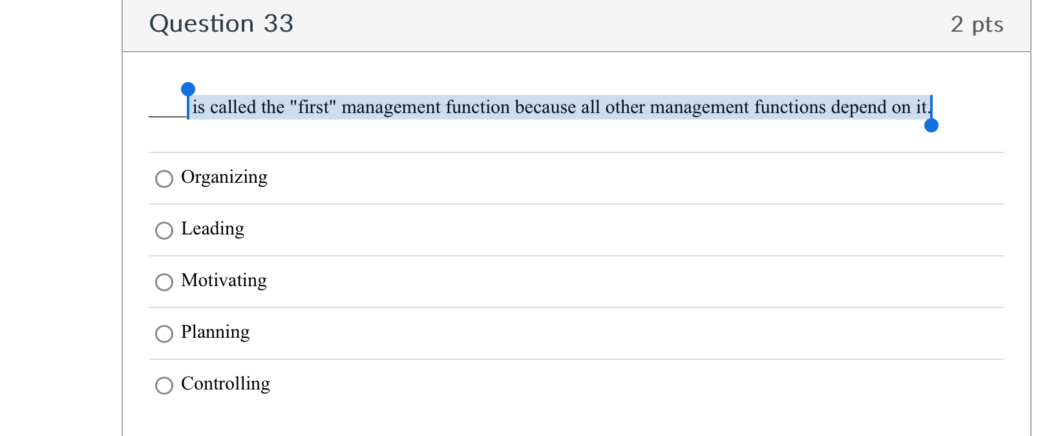Pick the Controlling answer choice
The image size is (1040, 436).
(164, 386)
